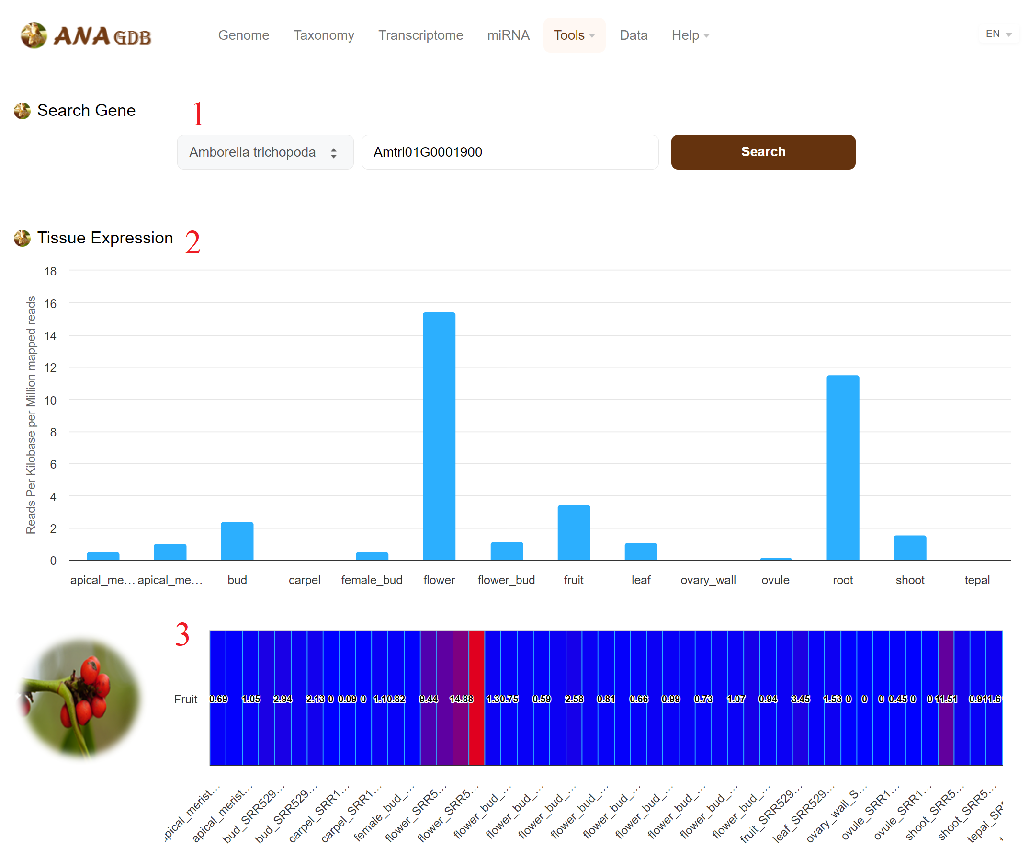This screenshot has height=849, width=1030.
Task: Go to the Genome page
Action: click(x=243, y=35)
